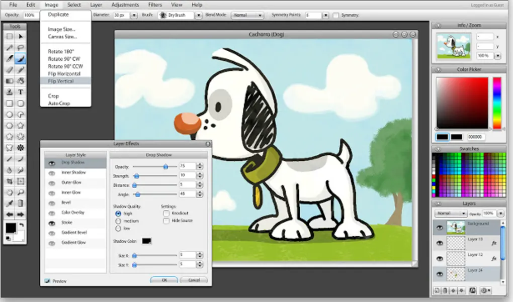Click the fx icon on Layer 12
This screenshot has width=513, height=302.
(x=494, y=258)
